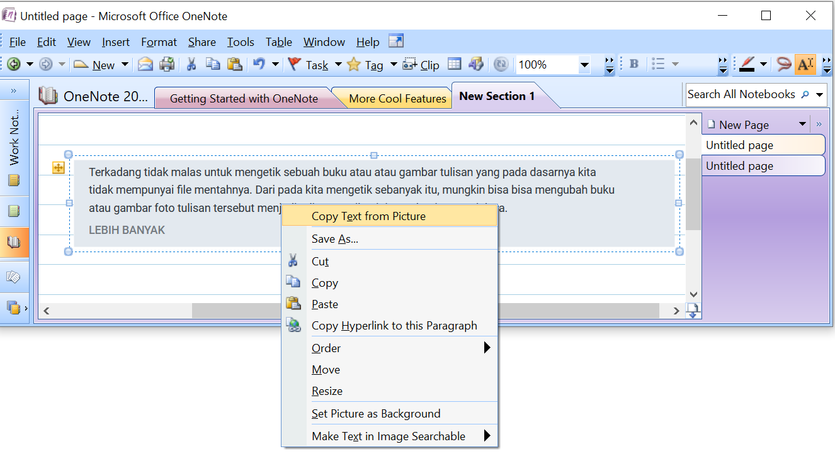Open the 100% zoom level dropdown
The height and width of the screenshot is (454, 835).
click(x=584, y=65)
